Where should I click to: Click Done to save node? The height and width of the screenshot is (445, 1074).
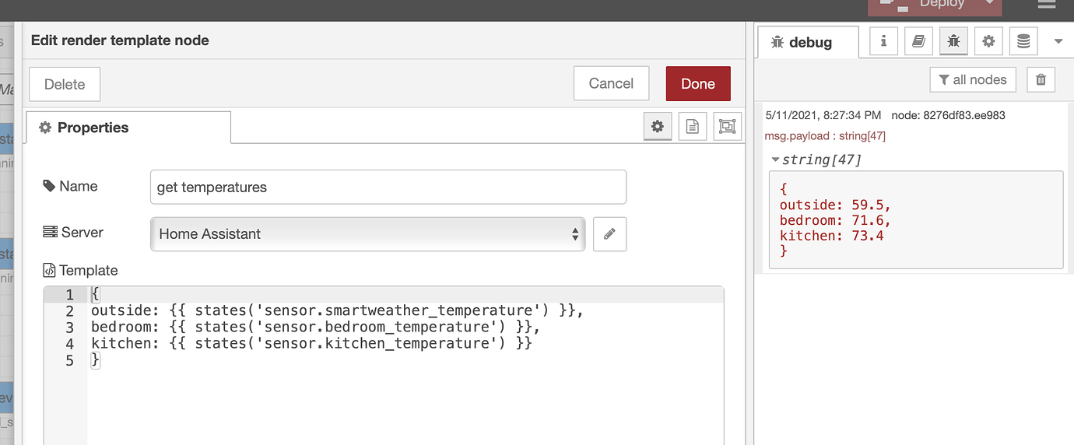(698, 83)
